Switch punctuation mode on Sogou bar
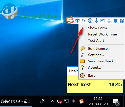125x107 pixels. (x=84, y=21)
